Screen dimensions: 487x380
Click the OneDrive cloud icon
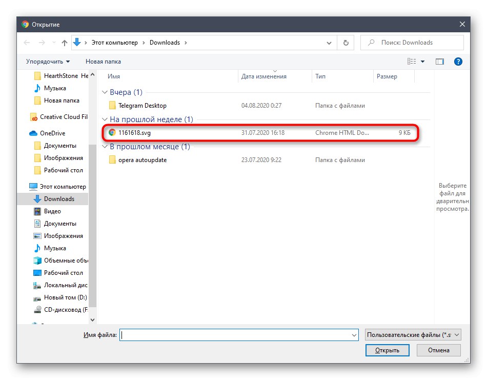point(33,133)
